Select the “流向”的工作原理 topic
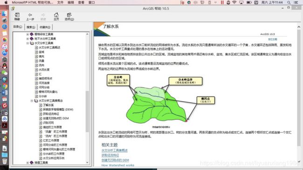303x170 pixels. [55, 136]
